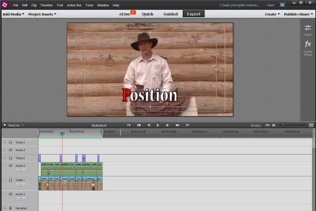
Task: Collapse the Video 1 track
Action: pos(5,179)
